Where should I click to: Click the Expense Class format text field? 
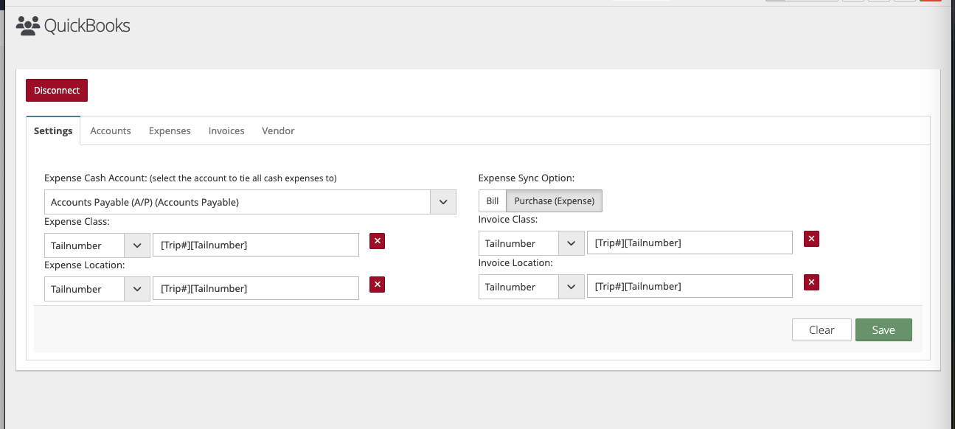pos(255,245)
